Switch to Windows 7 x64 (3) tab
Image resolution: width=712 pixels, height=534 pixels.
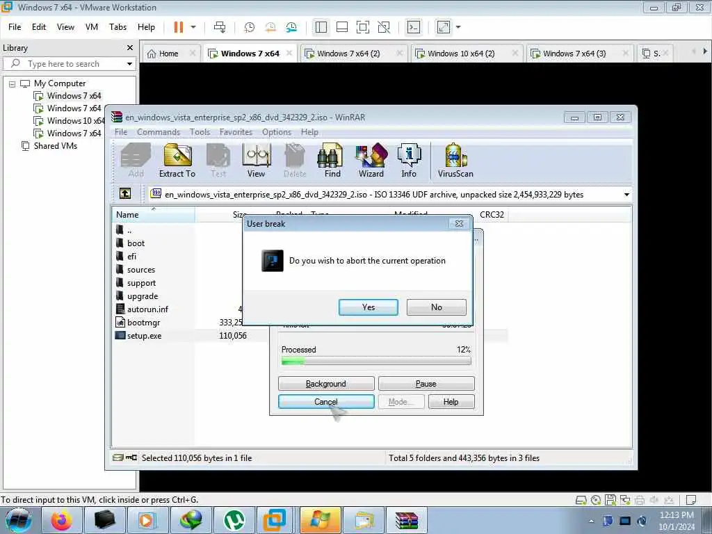click(574, 54)
